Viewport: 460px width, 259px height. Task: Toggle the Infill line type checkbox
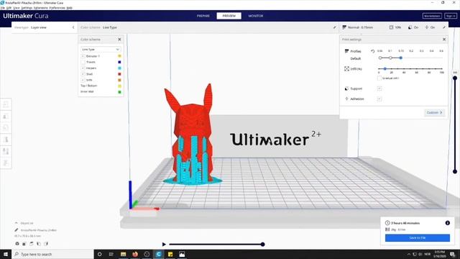click(x=83, y=80)
